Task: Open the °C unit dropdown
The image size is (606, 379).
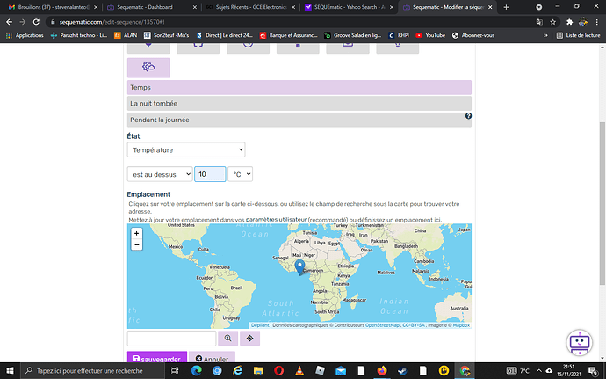Action: 240,175
